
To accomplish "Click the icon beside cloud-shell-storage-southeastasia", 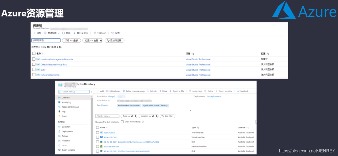I will (38, 59).
